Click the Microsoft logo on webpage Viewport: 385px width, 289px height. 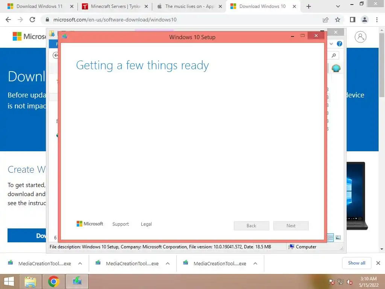(29, 37)
